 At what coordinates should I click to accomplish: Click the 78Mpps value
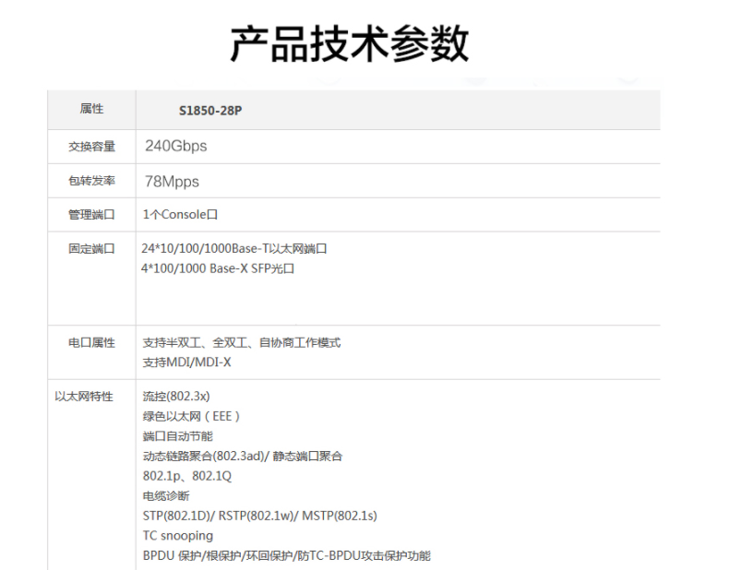click(172, 181)
